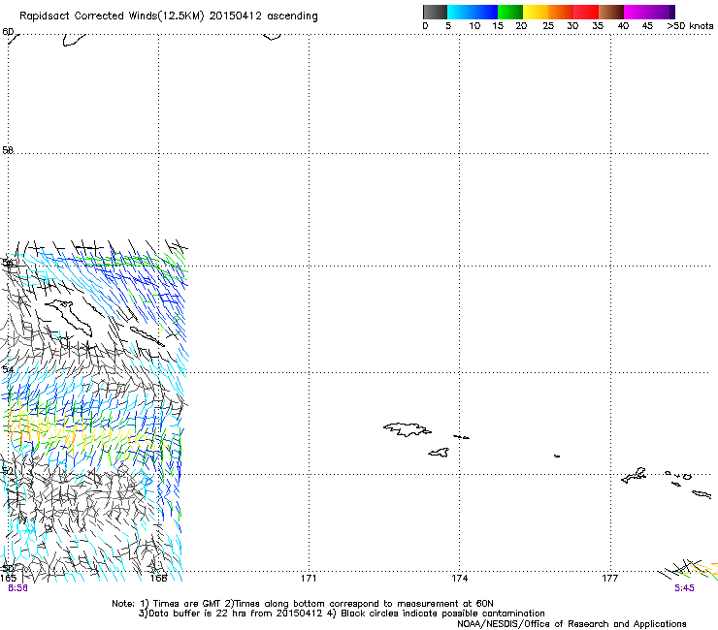Click the long island outline inside wind swath

[69, 317]
